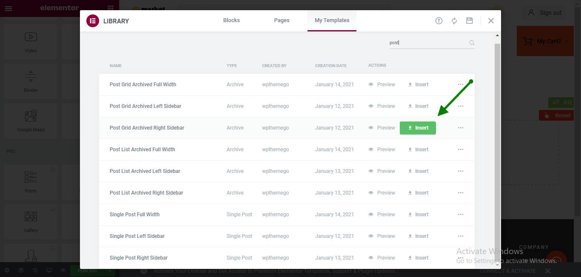Screen dimensions: 581x277
Task: Expand more options for Single Post Full Width
Action: pyautogui.click(x=460, y=215)
